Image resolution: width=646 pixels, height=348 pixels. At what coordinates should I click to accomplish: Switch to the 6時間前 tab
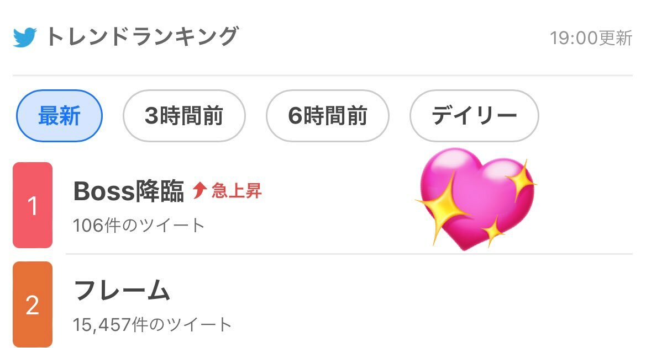(327, 116)
